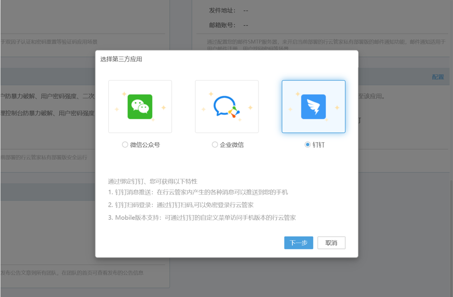
Task: Click the 选择第三方应用 dialog title
Action: click(121, 59)
